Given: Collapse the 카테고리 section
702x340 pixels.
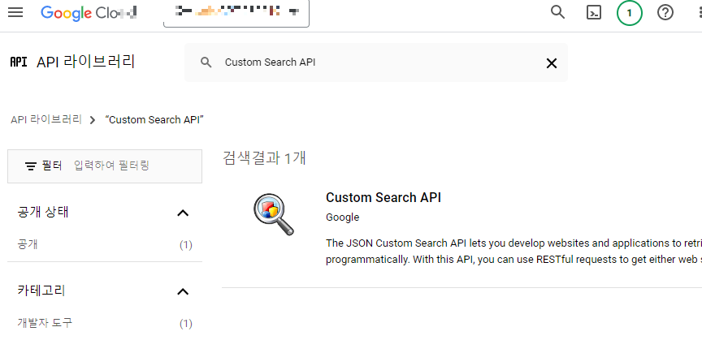Looking at the screenshot, I should click(183, 292).
